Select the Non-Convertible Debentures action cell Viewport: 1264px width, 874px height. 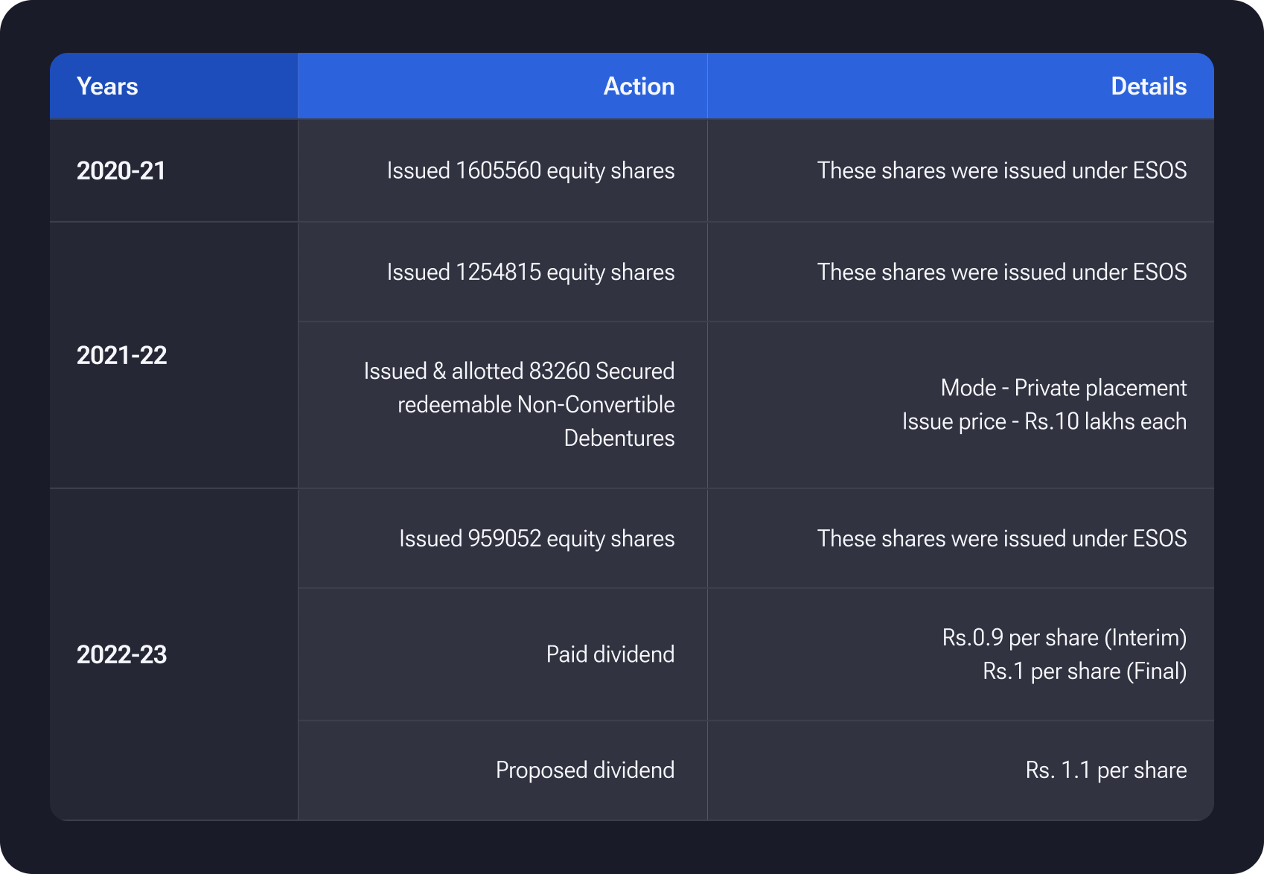coord(519,404)
